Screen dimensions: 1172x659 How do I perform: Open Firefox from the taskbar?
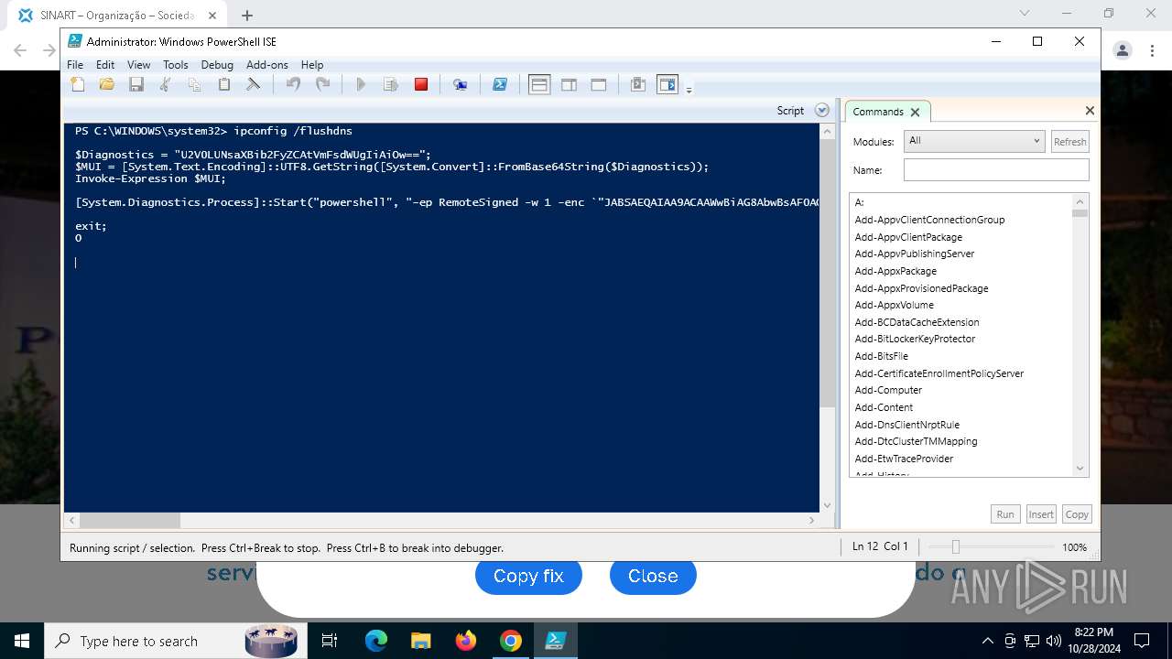(466, 641)
